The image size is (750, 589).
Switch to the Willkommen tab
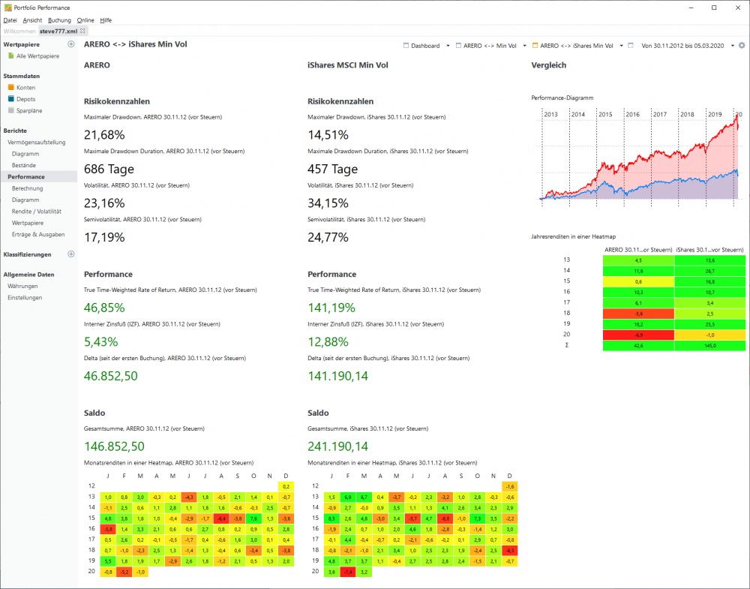(19, 31)
